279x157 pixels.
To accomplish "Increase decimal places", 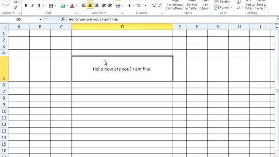I will pos(154,6).
